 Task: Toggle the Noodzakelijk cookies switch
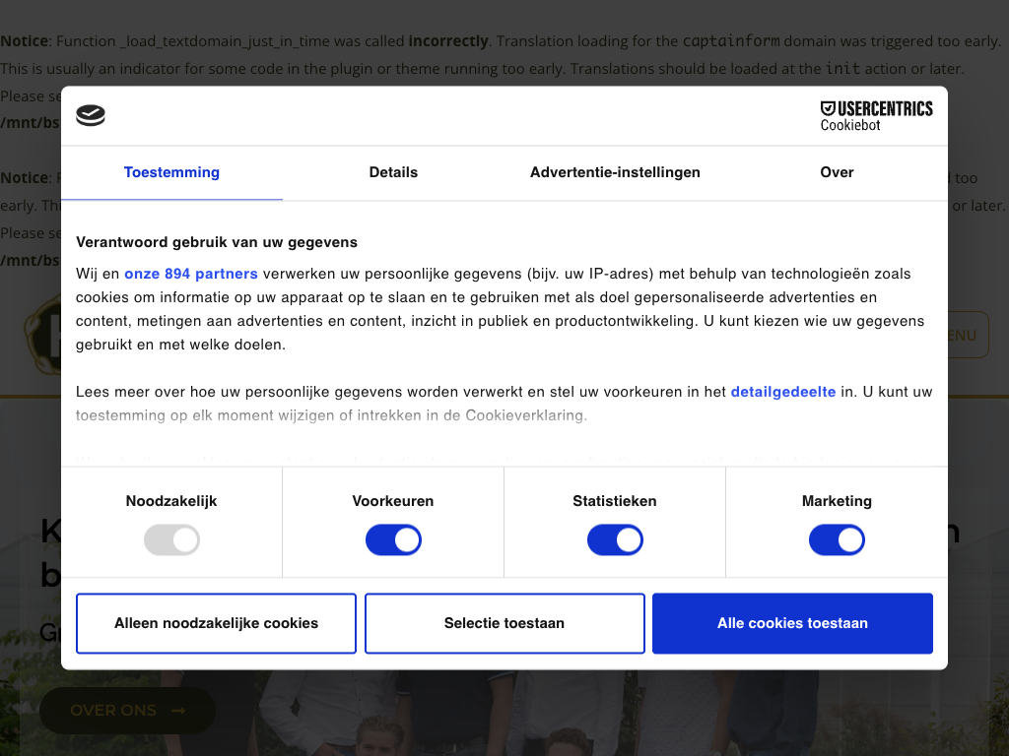point(171,539)
